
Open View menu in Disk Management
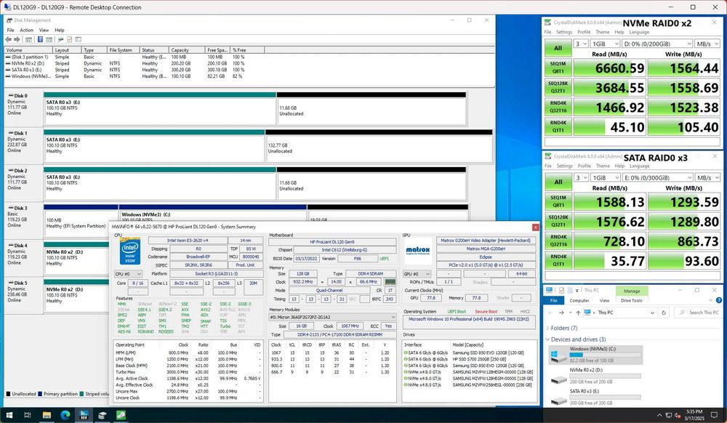(x=44, y=30)
